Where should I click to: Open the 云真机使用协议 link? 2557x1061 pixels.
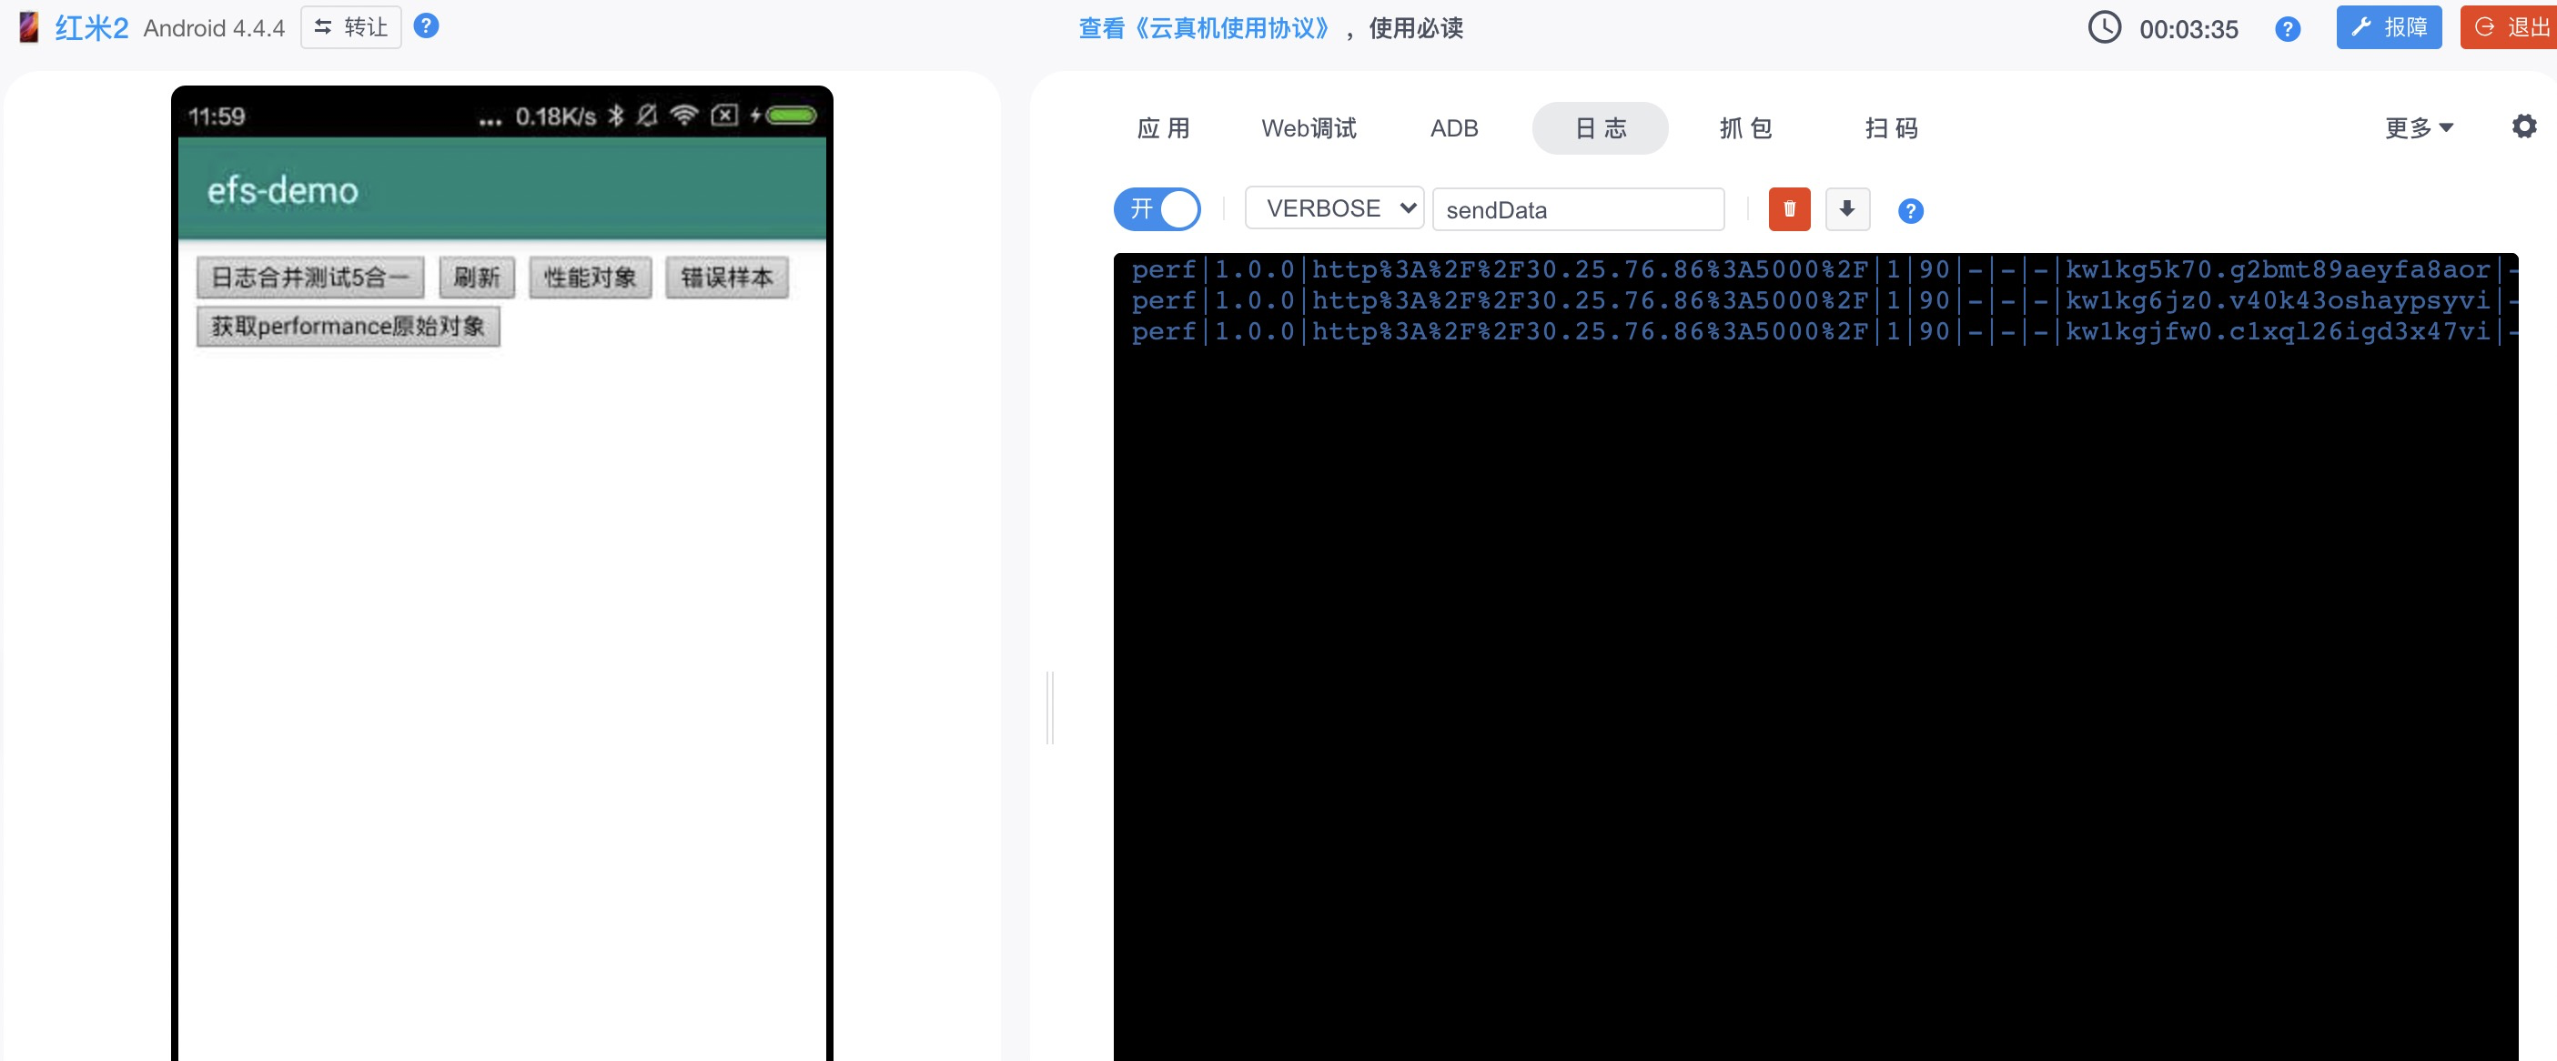[x=1204, y=28]
